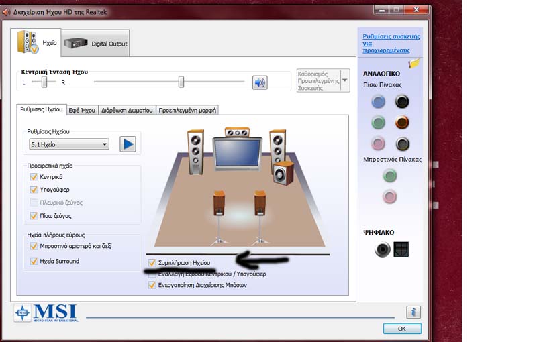Click the OK button
The image size is (537, 342).
click(x=402, y=329)
